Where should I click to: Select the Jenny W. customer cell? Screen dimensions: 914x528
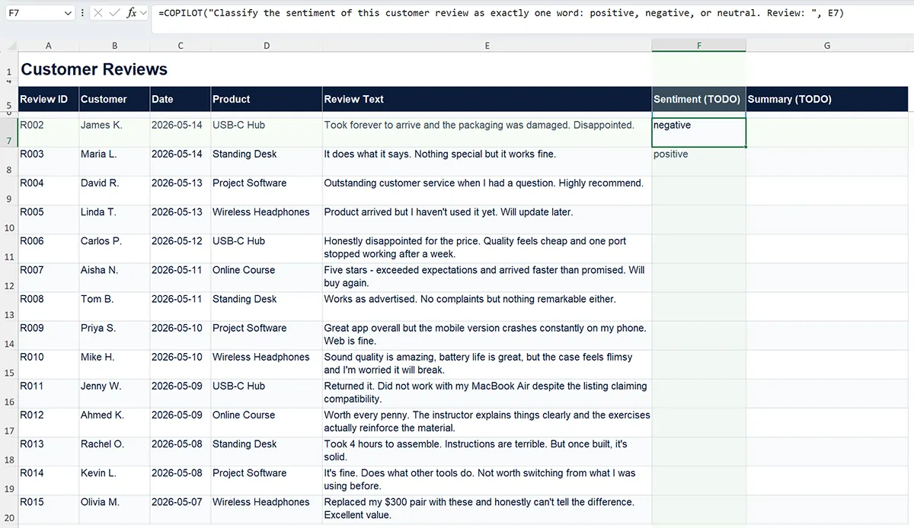[114, 393]
